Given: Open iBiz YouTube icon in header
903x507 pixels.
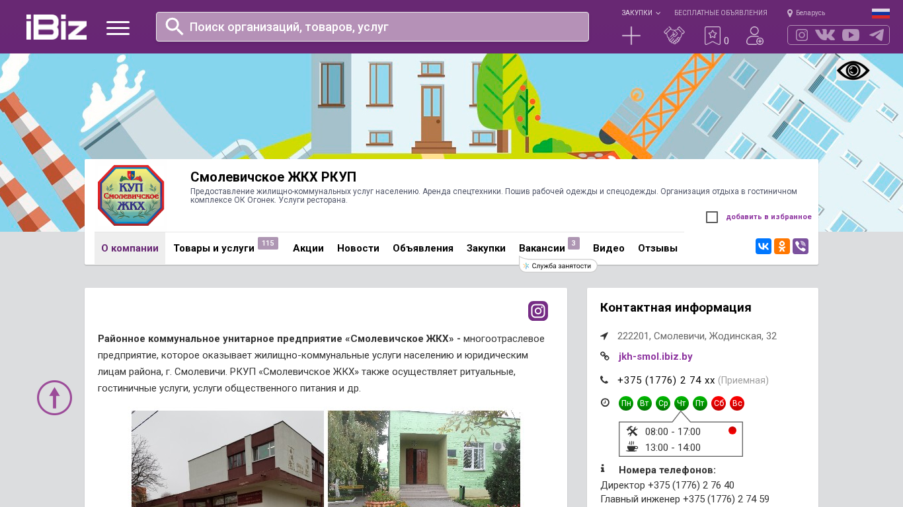Looking at the screenshot, I should click(x=851, y=35).
